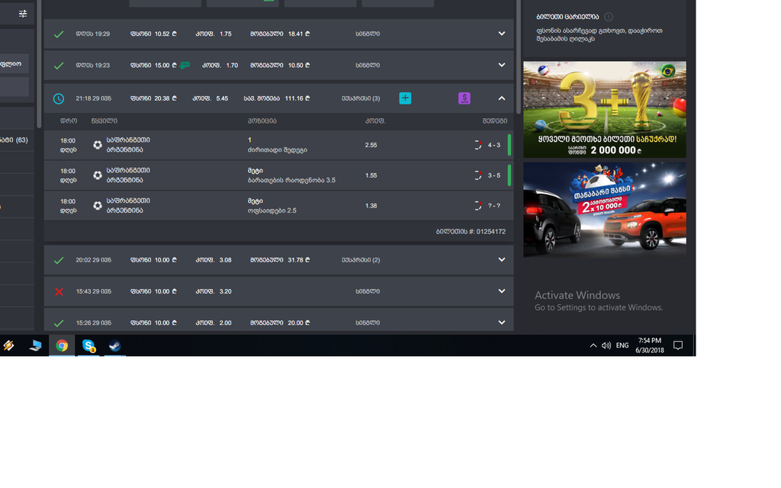Collapse the 21:18 express bet details
The height and width of the screenshot is (488, 781).
(x=502, y=98)
